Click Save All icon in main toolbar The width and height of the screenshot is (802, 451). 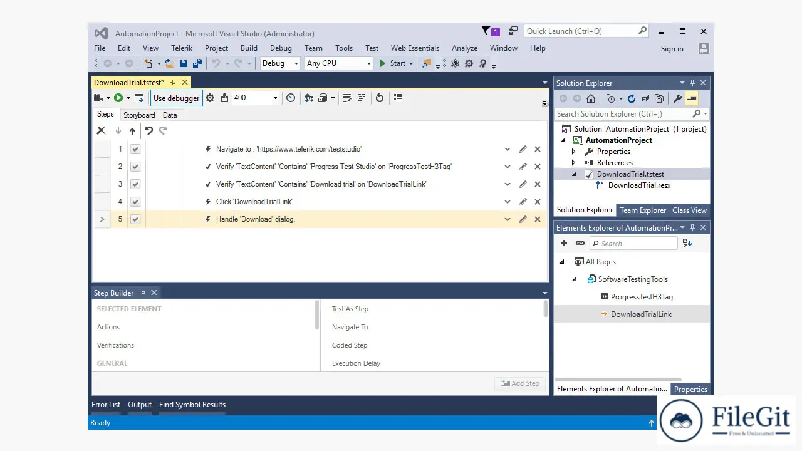click(197, 63)
